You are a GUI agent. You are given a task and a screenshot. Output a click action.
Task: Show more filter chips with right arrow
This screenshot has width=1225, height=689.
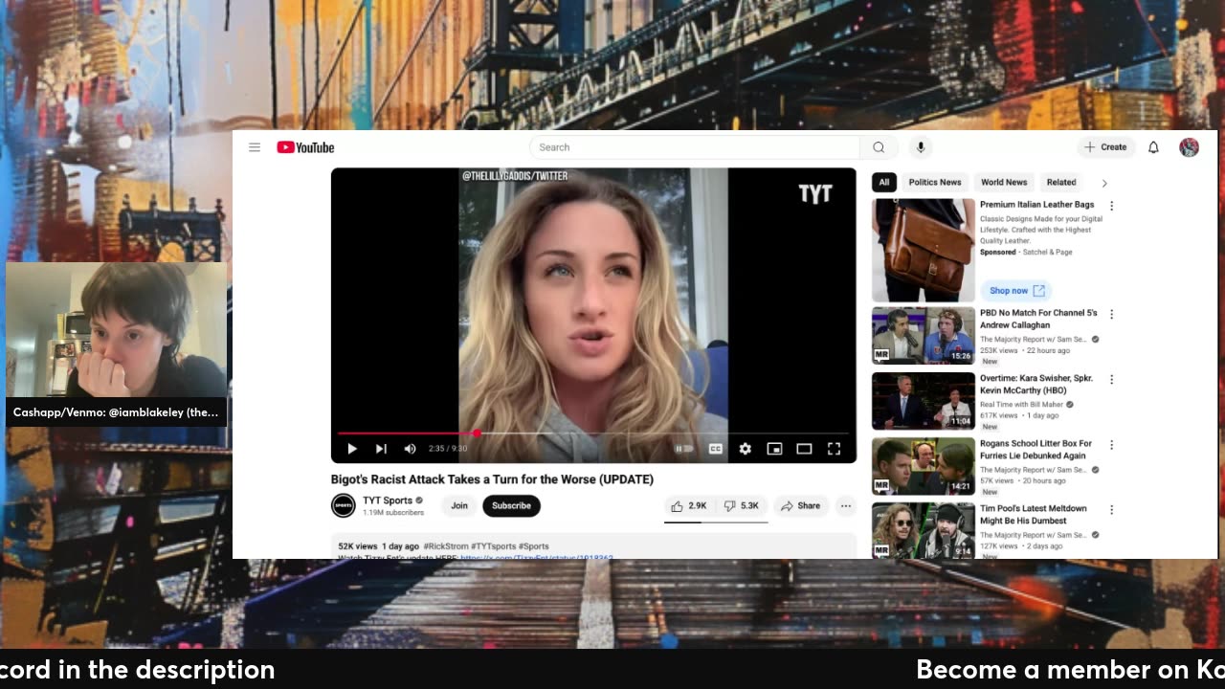click(1104, 183)
